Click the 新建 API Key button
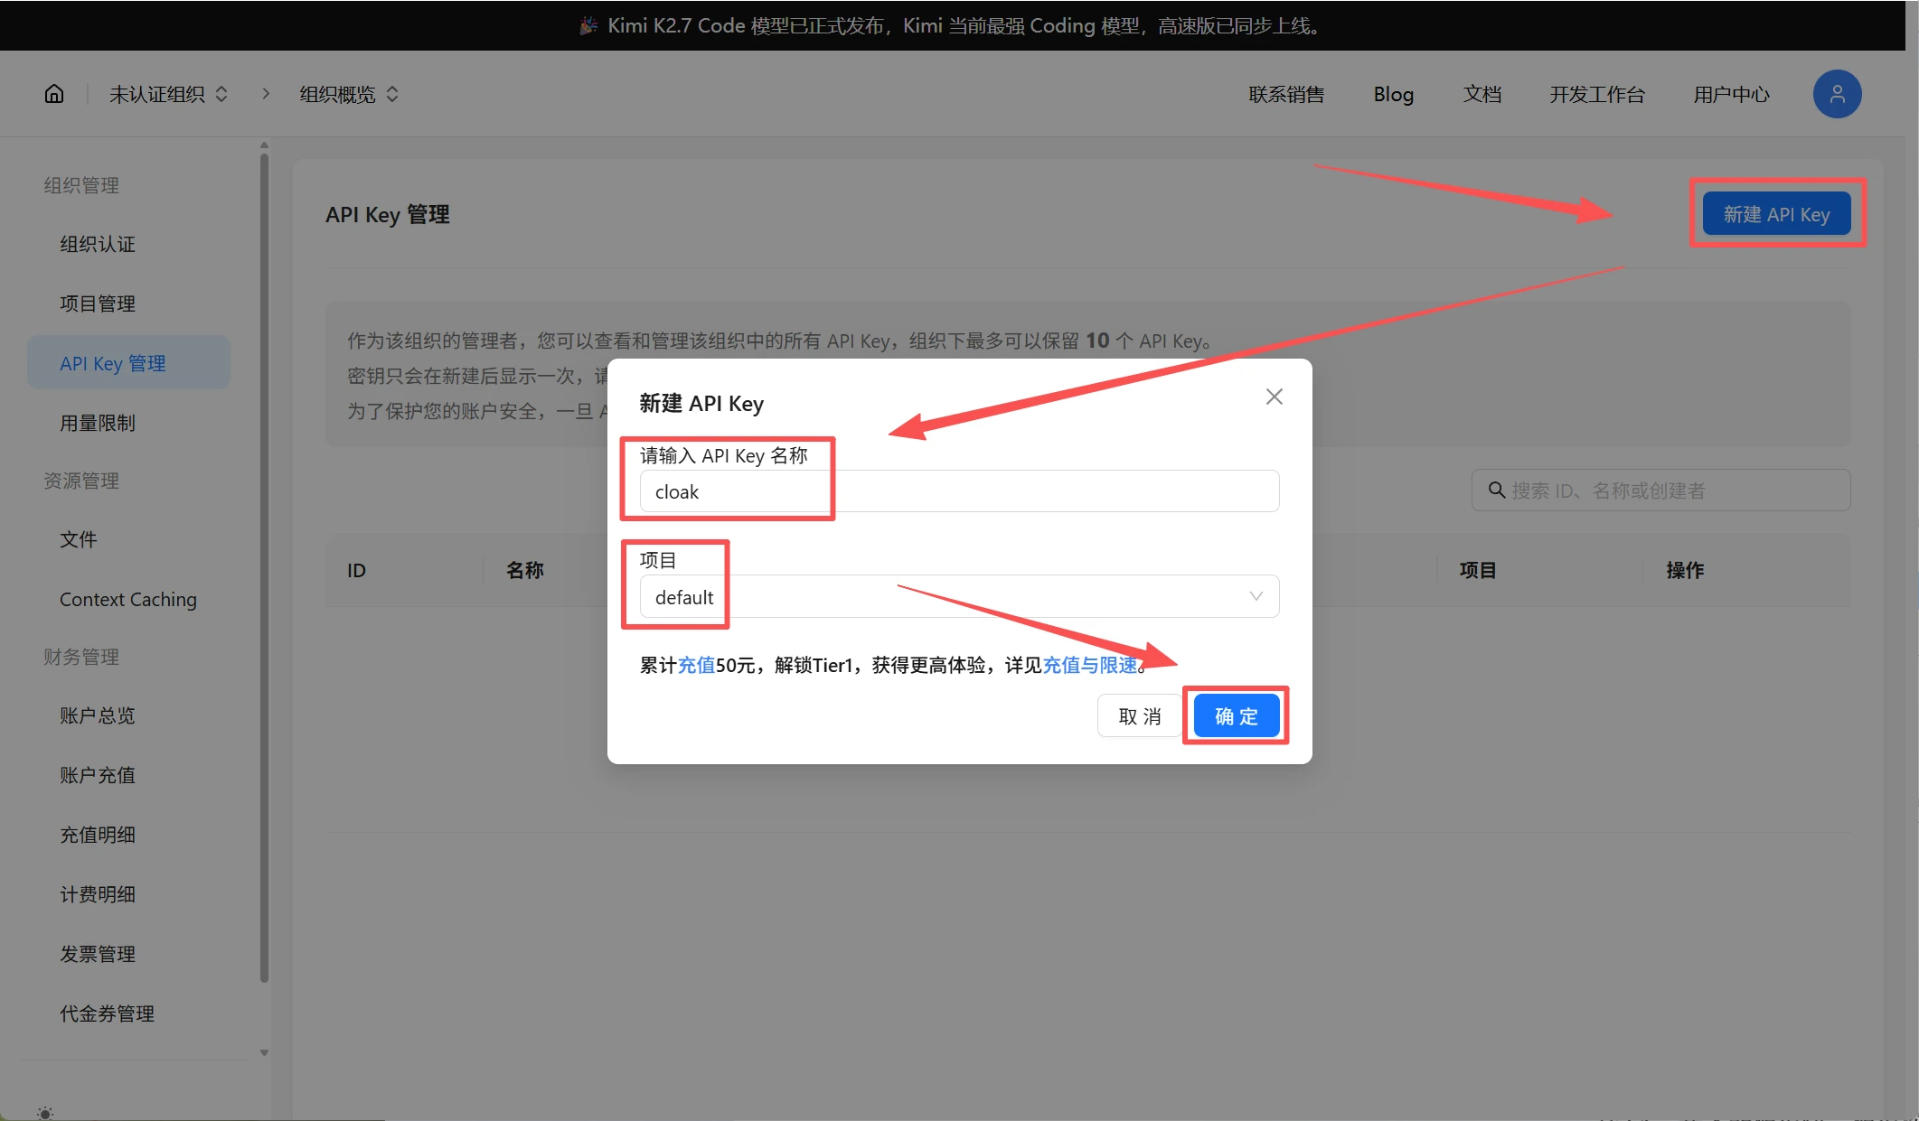The width and height of the screenshot is (1919, 1121). (1776, 214)
